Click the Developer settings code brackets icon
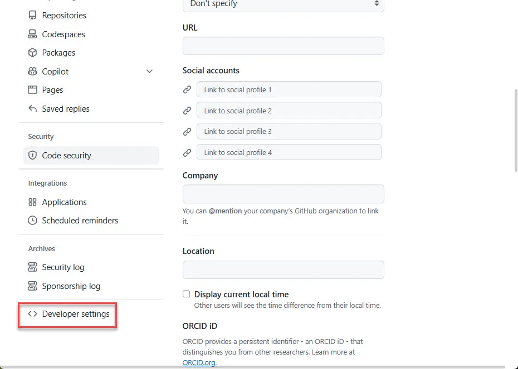The image size is (518, 369). [32, 313]
